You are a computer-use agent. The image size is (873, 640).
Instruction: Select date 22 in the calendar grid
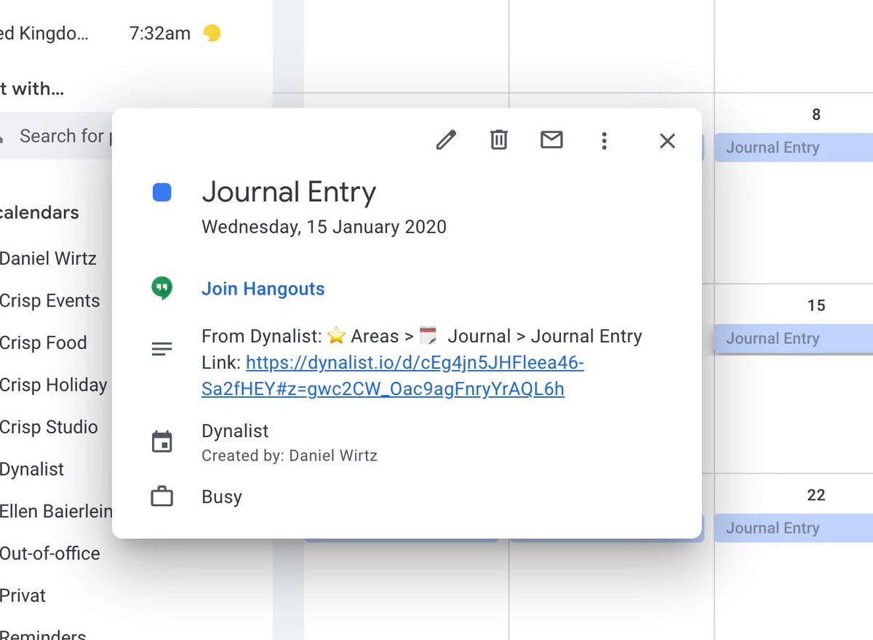click(816, 495)
